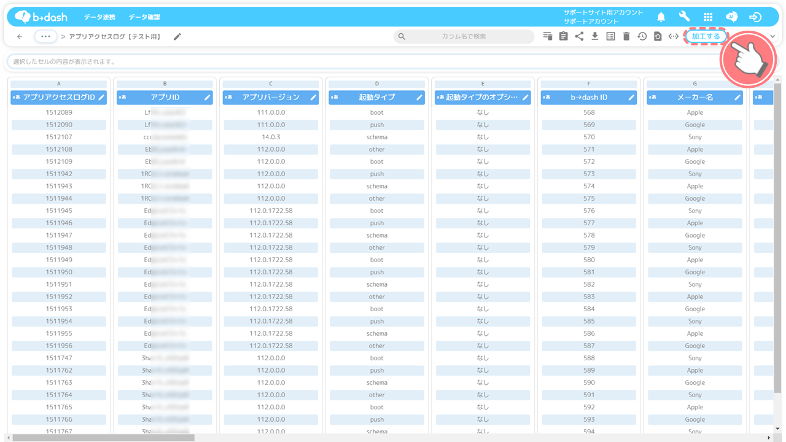The image size is (786, 442).
Task: Click the logout arrow icon
Action: coord(756,17)
